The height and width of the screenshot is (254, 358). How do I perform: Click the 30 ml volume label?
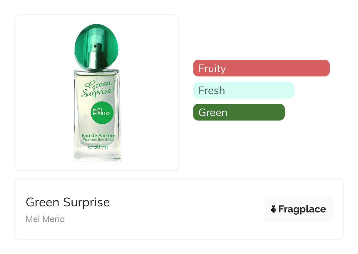pos(101,147)
